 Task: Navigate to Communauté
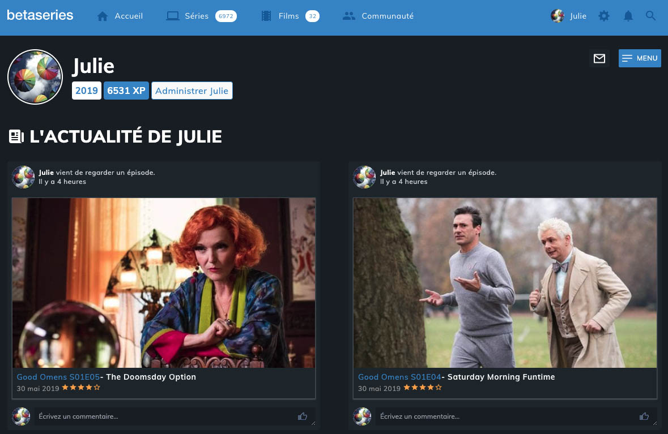coord(387,16)
